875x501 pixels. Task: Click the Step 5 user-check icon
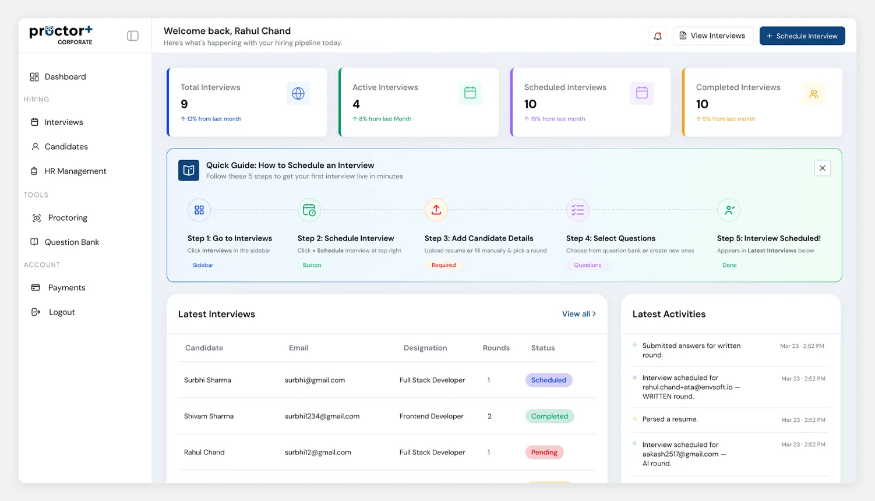tap(729, 210)
